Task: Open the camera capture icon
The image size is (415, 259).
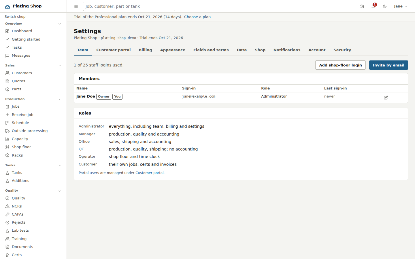Action: point(362,6)
